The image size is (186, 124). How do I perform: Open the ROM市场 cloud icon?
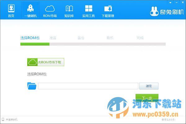point(50,9)
